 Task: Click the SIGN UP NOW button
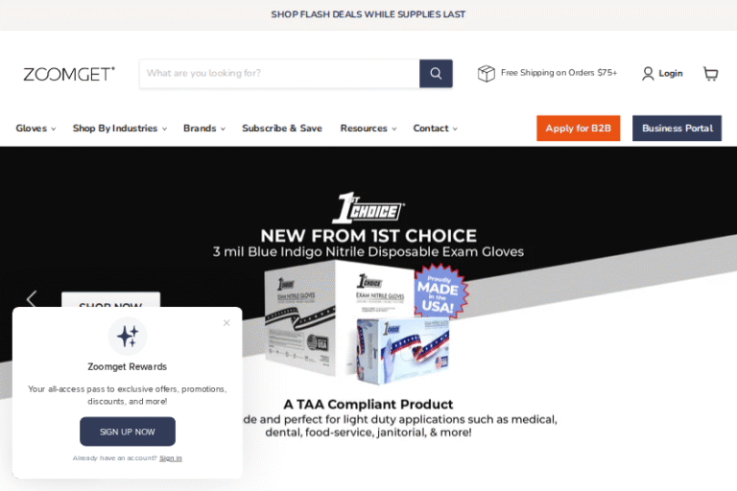click(128, 432)
